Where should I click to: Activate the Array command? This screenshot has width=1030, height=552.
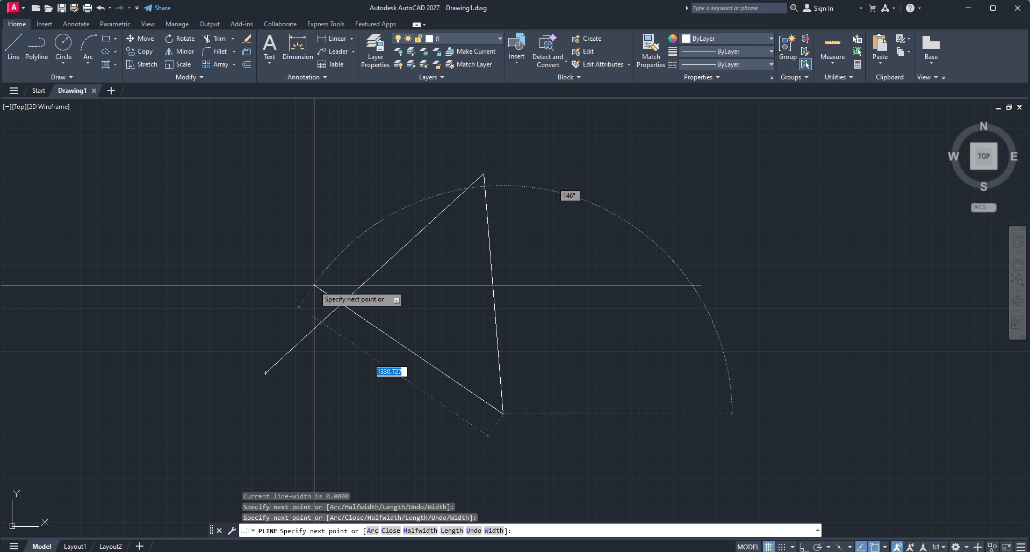coord(215,64)
